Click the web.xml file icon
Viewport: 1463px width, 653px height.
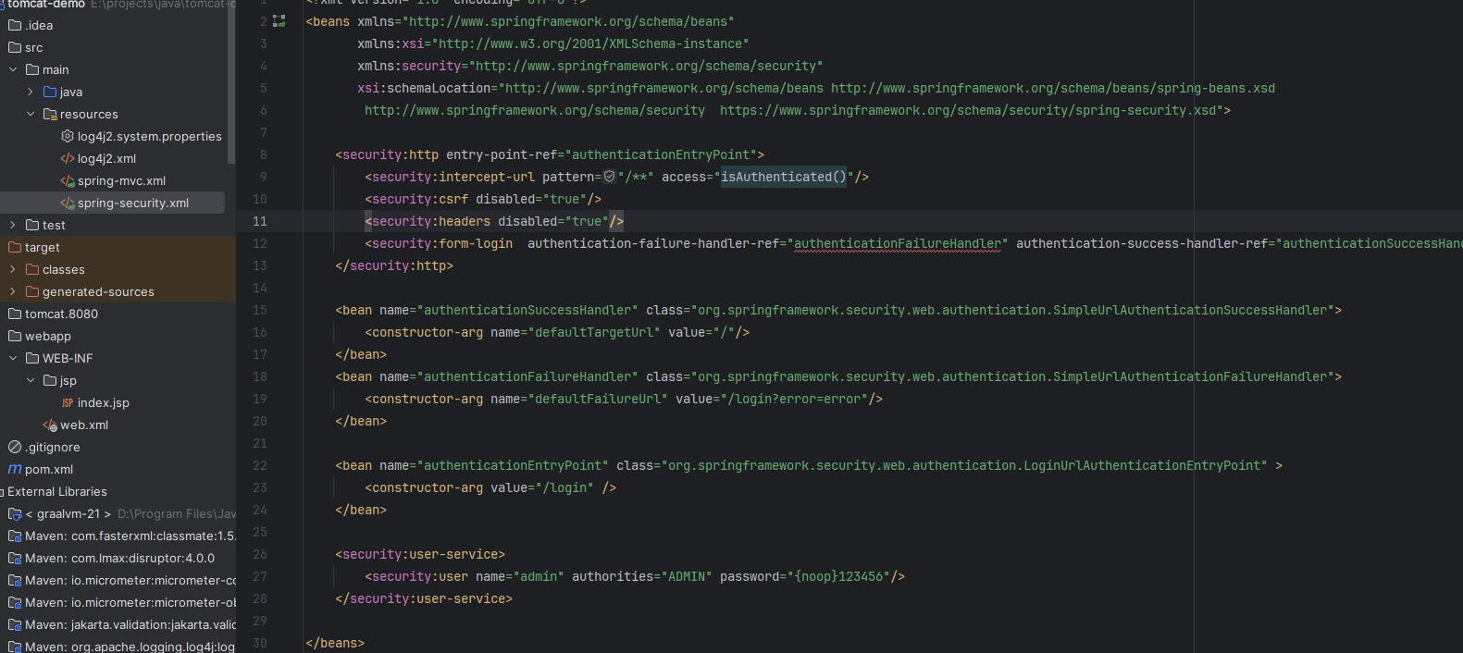tap(50, 425)
